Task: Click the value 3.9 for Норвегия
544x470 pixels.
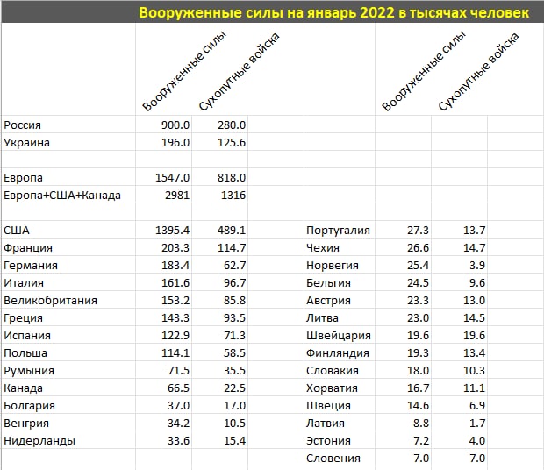Action: click(477, 265)
